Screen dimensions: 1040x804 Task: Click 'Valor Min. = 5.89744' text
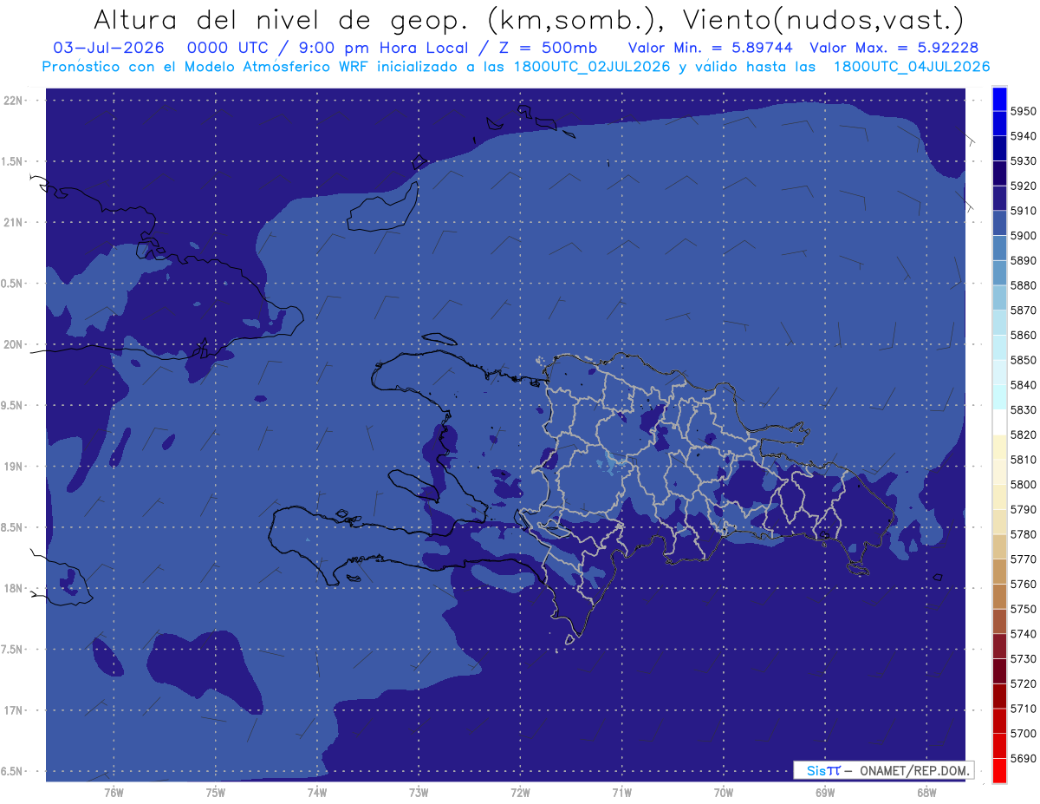710,48
